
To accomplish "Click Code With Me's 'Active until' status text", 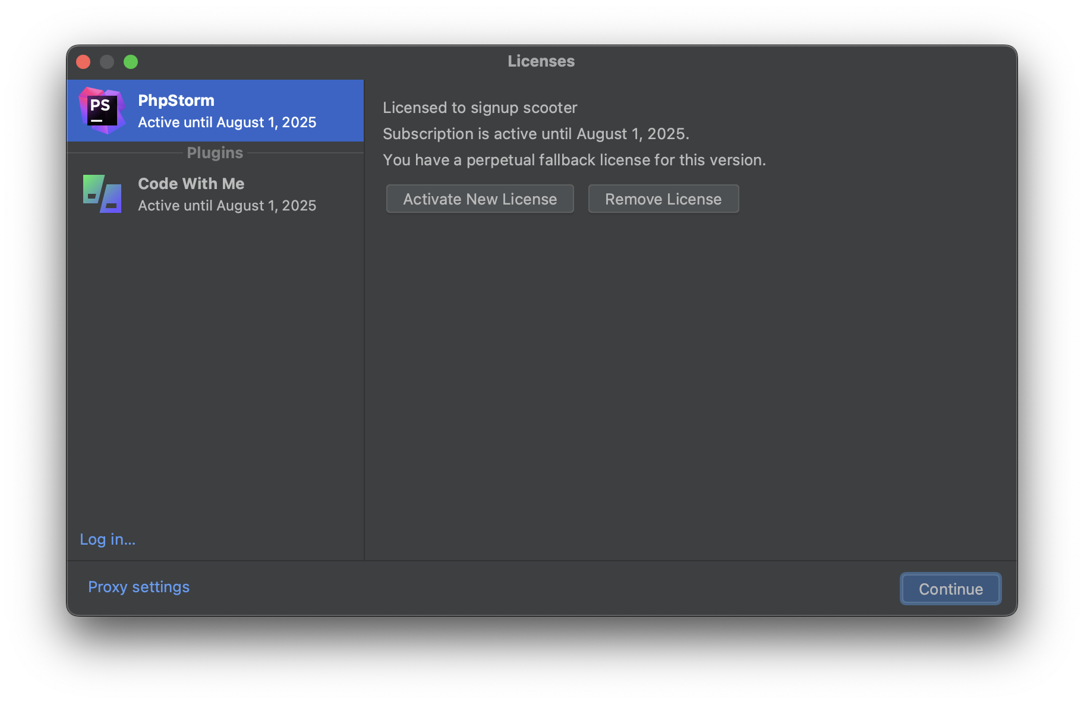I will click(x=227, y=206).
